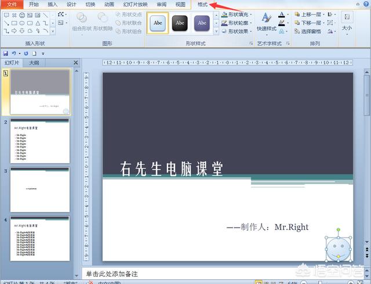Expand the shape styles gallery More button
This screenshot has width=371, height=284.
[x=216, y=31]
